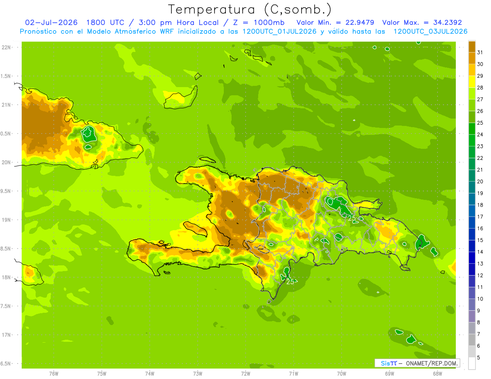This screenshot has height=379, width=491.
Task: Click the 76W longitude label
Action: [x=54, y=374]
